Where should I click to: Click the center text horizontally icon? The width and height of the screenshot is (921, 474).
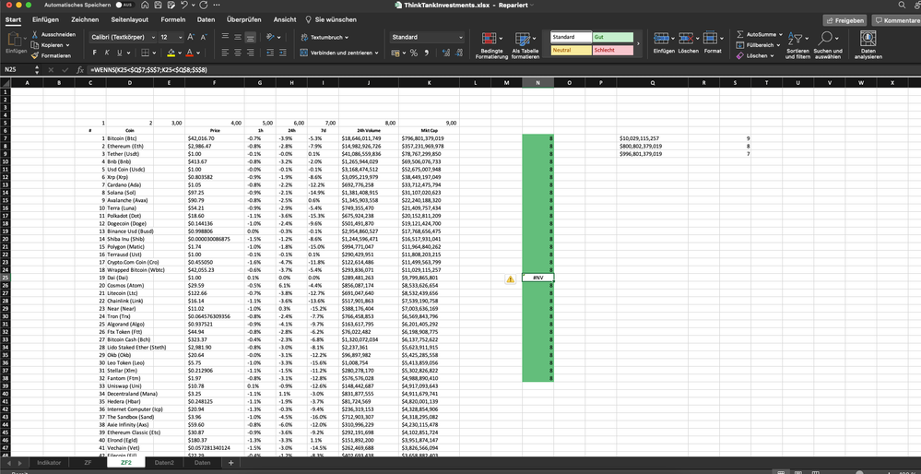pos(238,53)
